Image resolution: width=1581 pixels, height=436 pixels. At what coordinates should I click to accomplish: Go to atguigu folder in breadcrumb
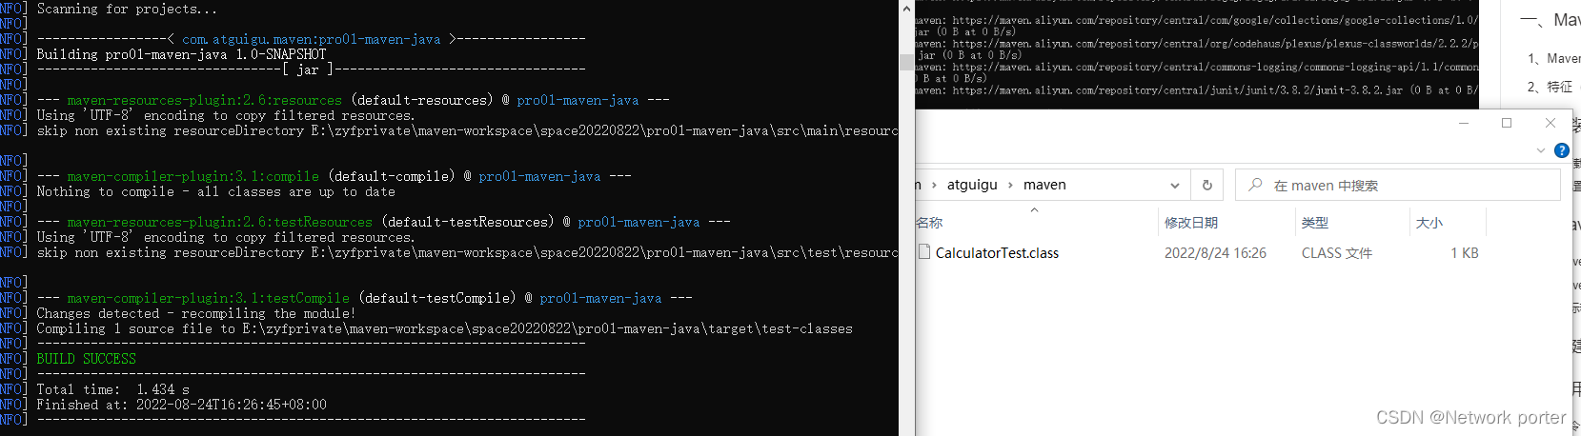point(972,185)
